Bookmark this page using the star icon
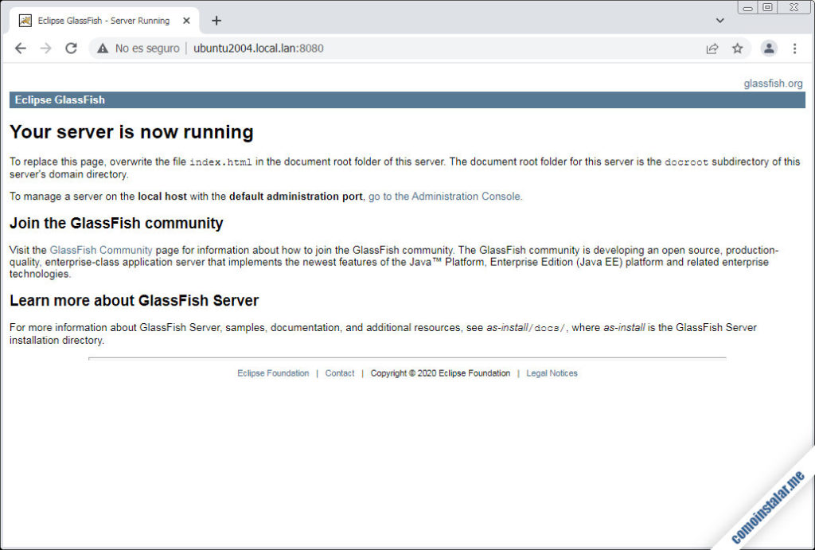The width and height of the screenshot is (815, 550). [x=738, y=48]
